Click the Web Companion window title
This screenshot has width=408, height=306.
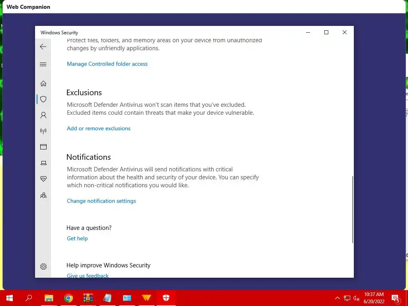[28, 7]
